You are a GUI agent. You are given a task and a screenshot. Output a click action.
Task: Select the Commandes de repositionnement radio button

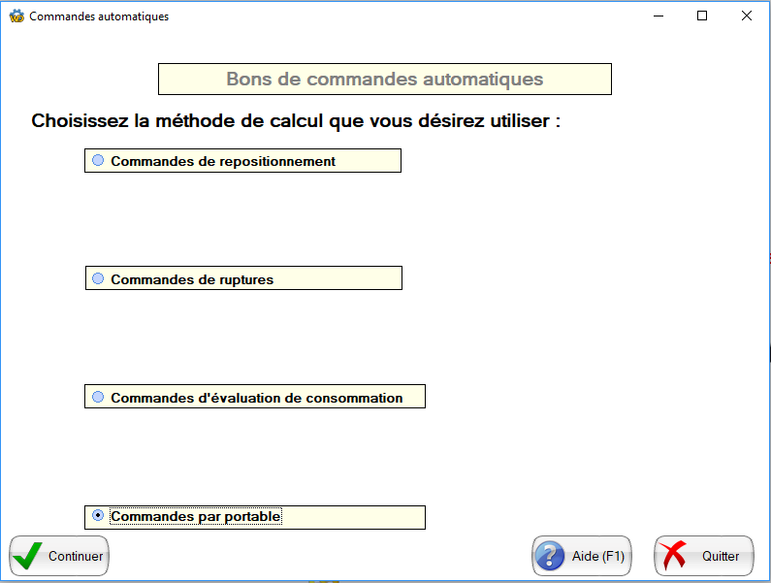coord(98,161)
